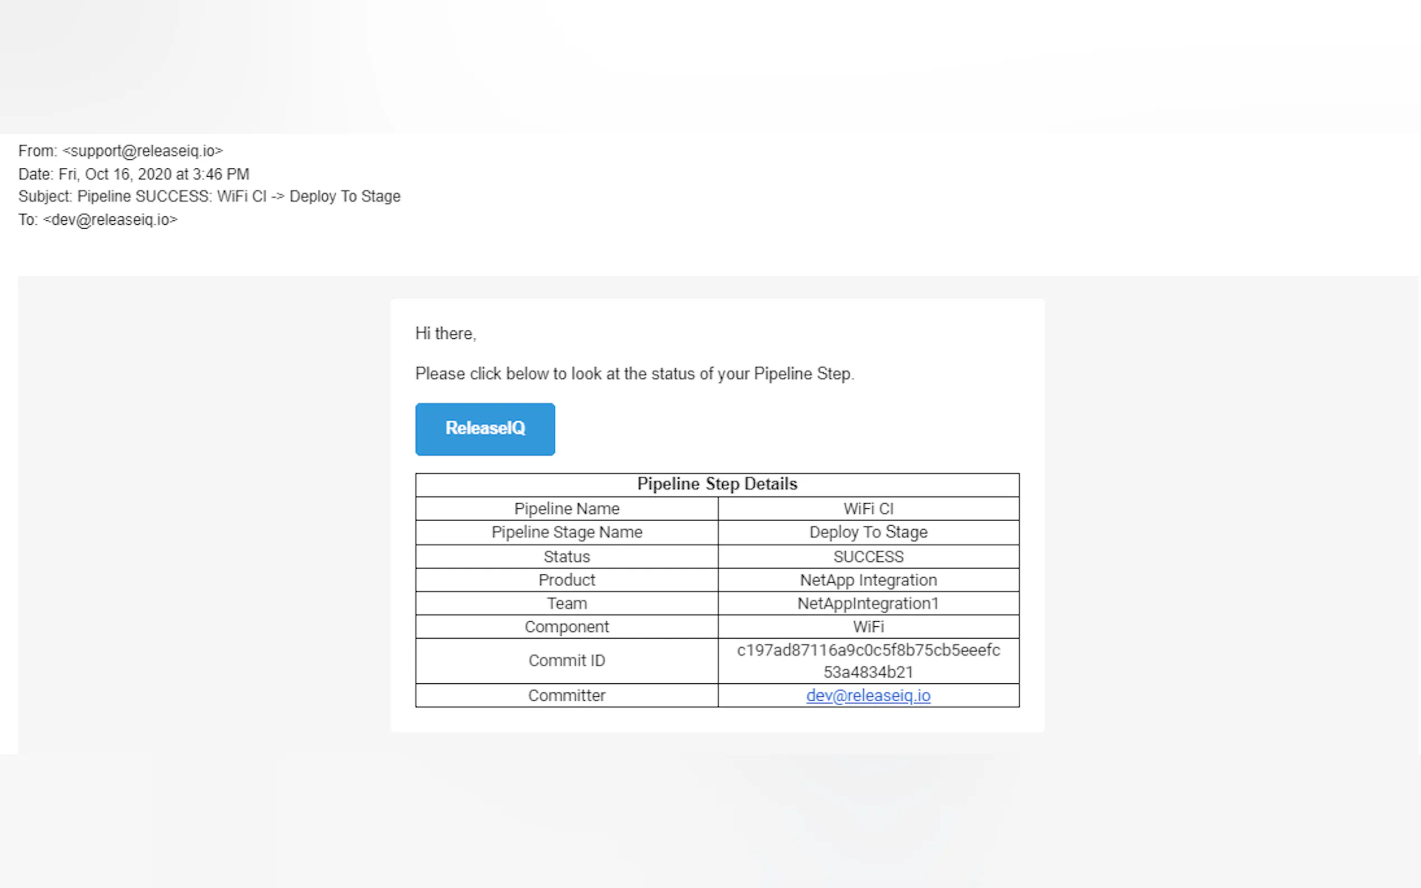Click the sender address support@releaseiq.io

[x=143, y=151]
